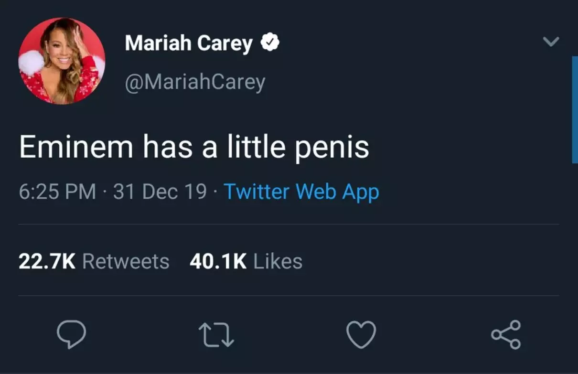578x374 pixels.
Task: Click the Retweets label
Action: (126, 262)
